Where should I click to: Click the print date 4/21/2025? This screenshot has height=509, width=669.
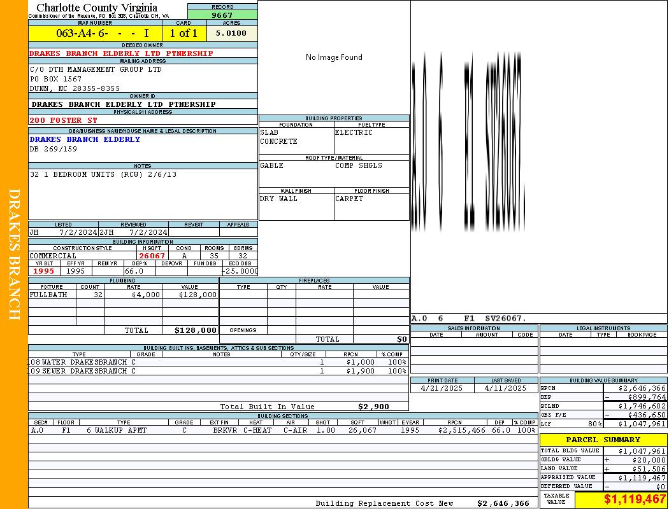(x=442, y=389)
